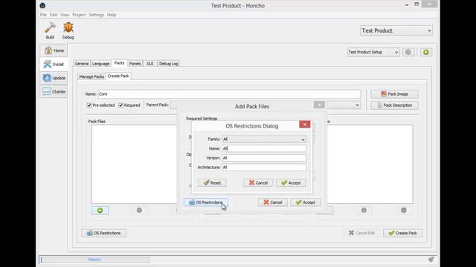The image size is (476, 267).
Task: Click OS Restrictions button in Add Pack Files
Action: [x=206, y=202]
